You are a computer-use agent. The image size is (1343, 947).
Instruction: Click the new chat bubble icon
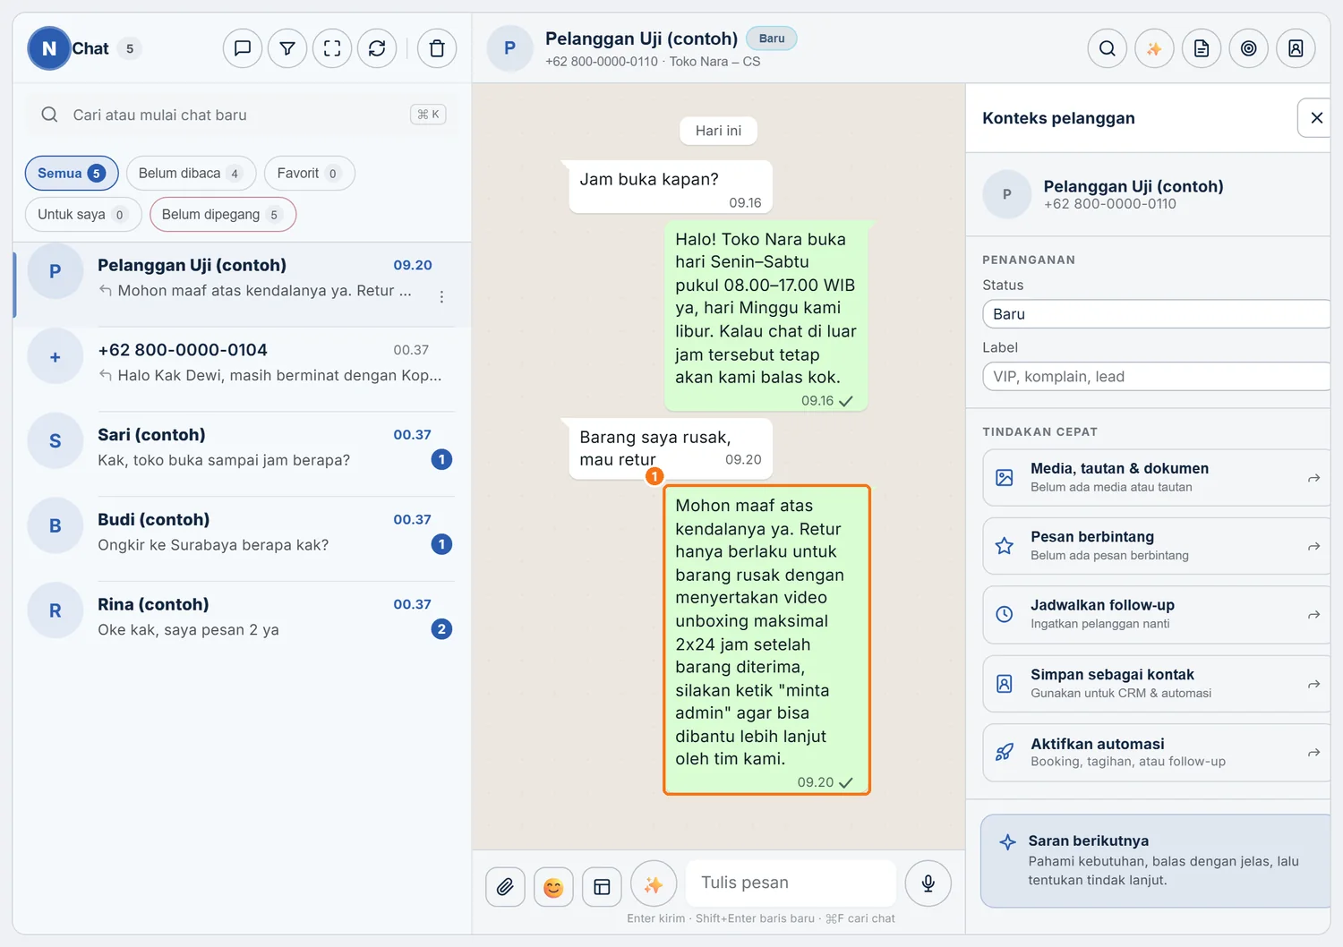click(243, 48)
